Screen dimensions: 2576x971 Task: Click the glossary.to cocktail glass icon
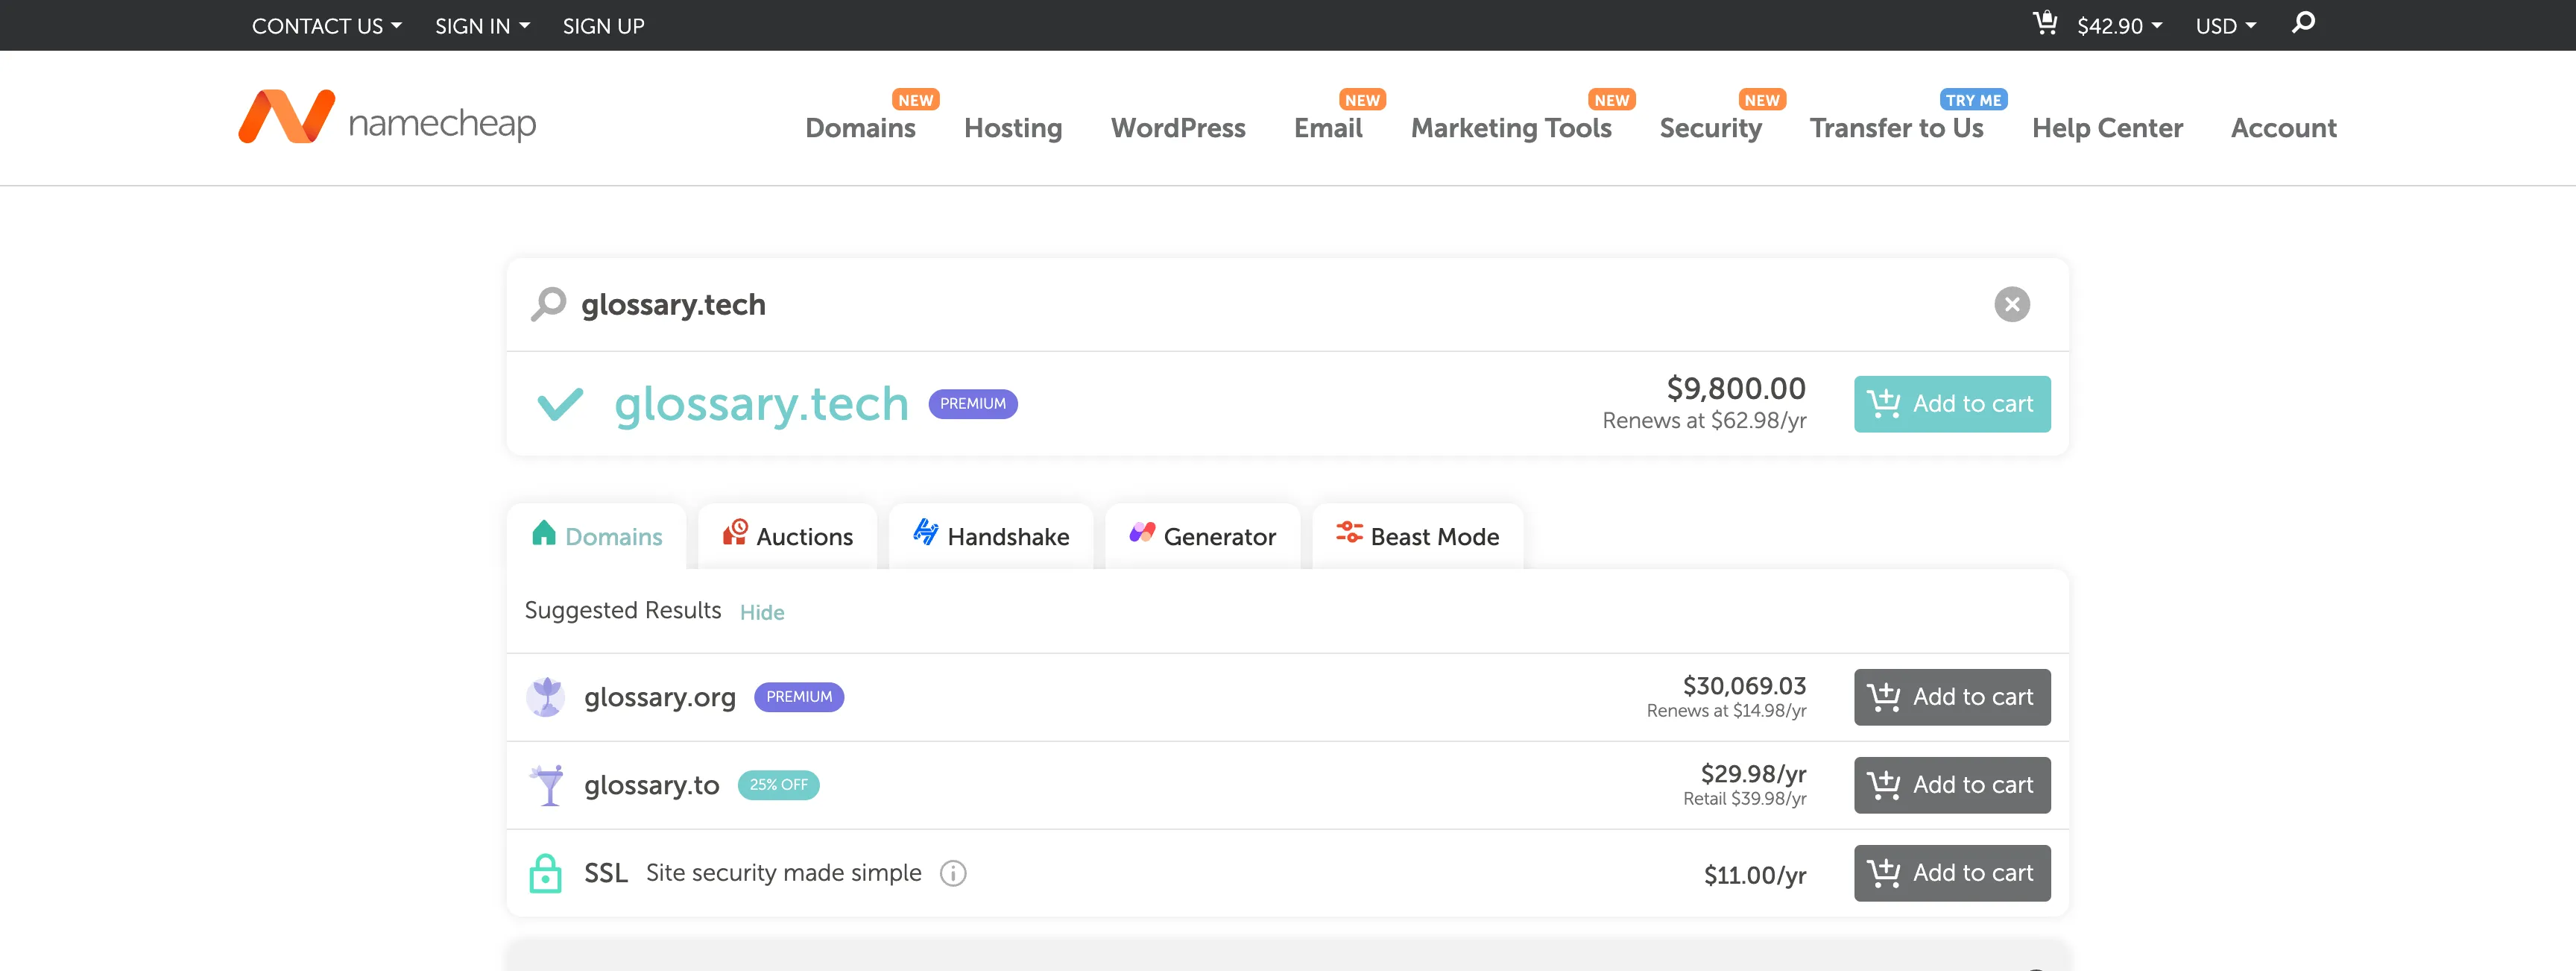coord(548,785)
